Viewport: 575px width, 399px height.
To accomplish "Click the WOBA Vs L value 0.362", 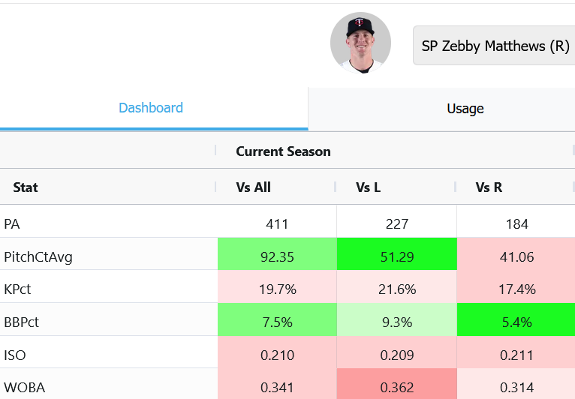I will 397,387.
